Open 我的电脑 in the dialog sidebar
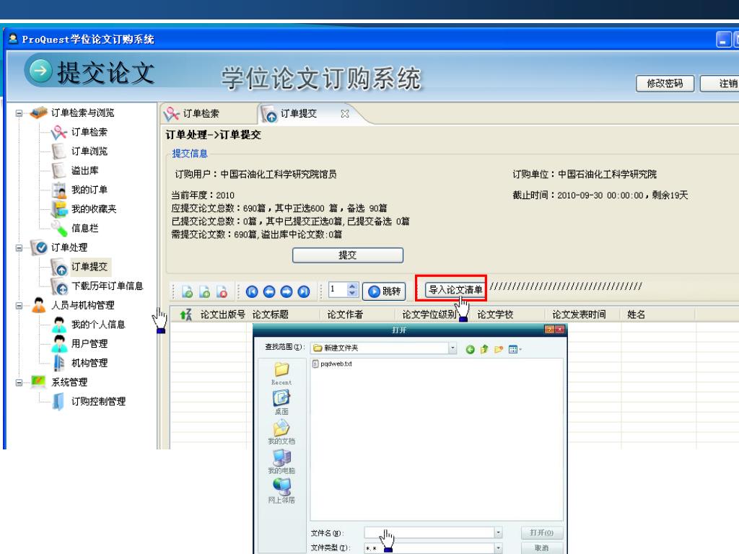Screen dimensions: 739x554 281,462
